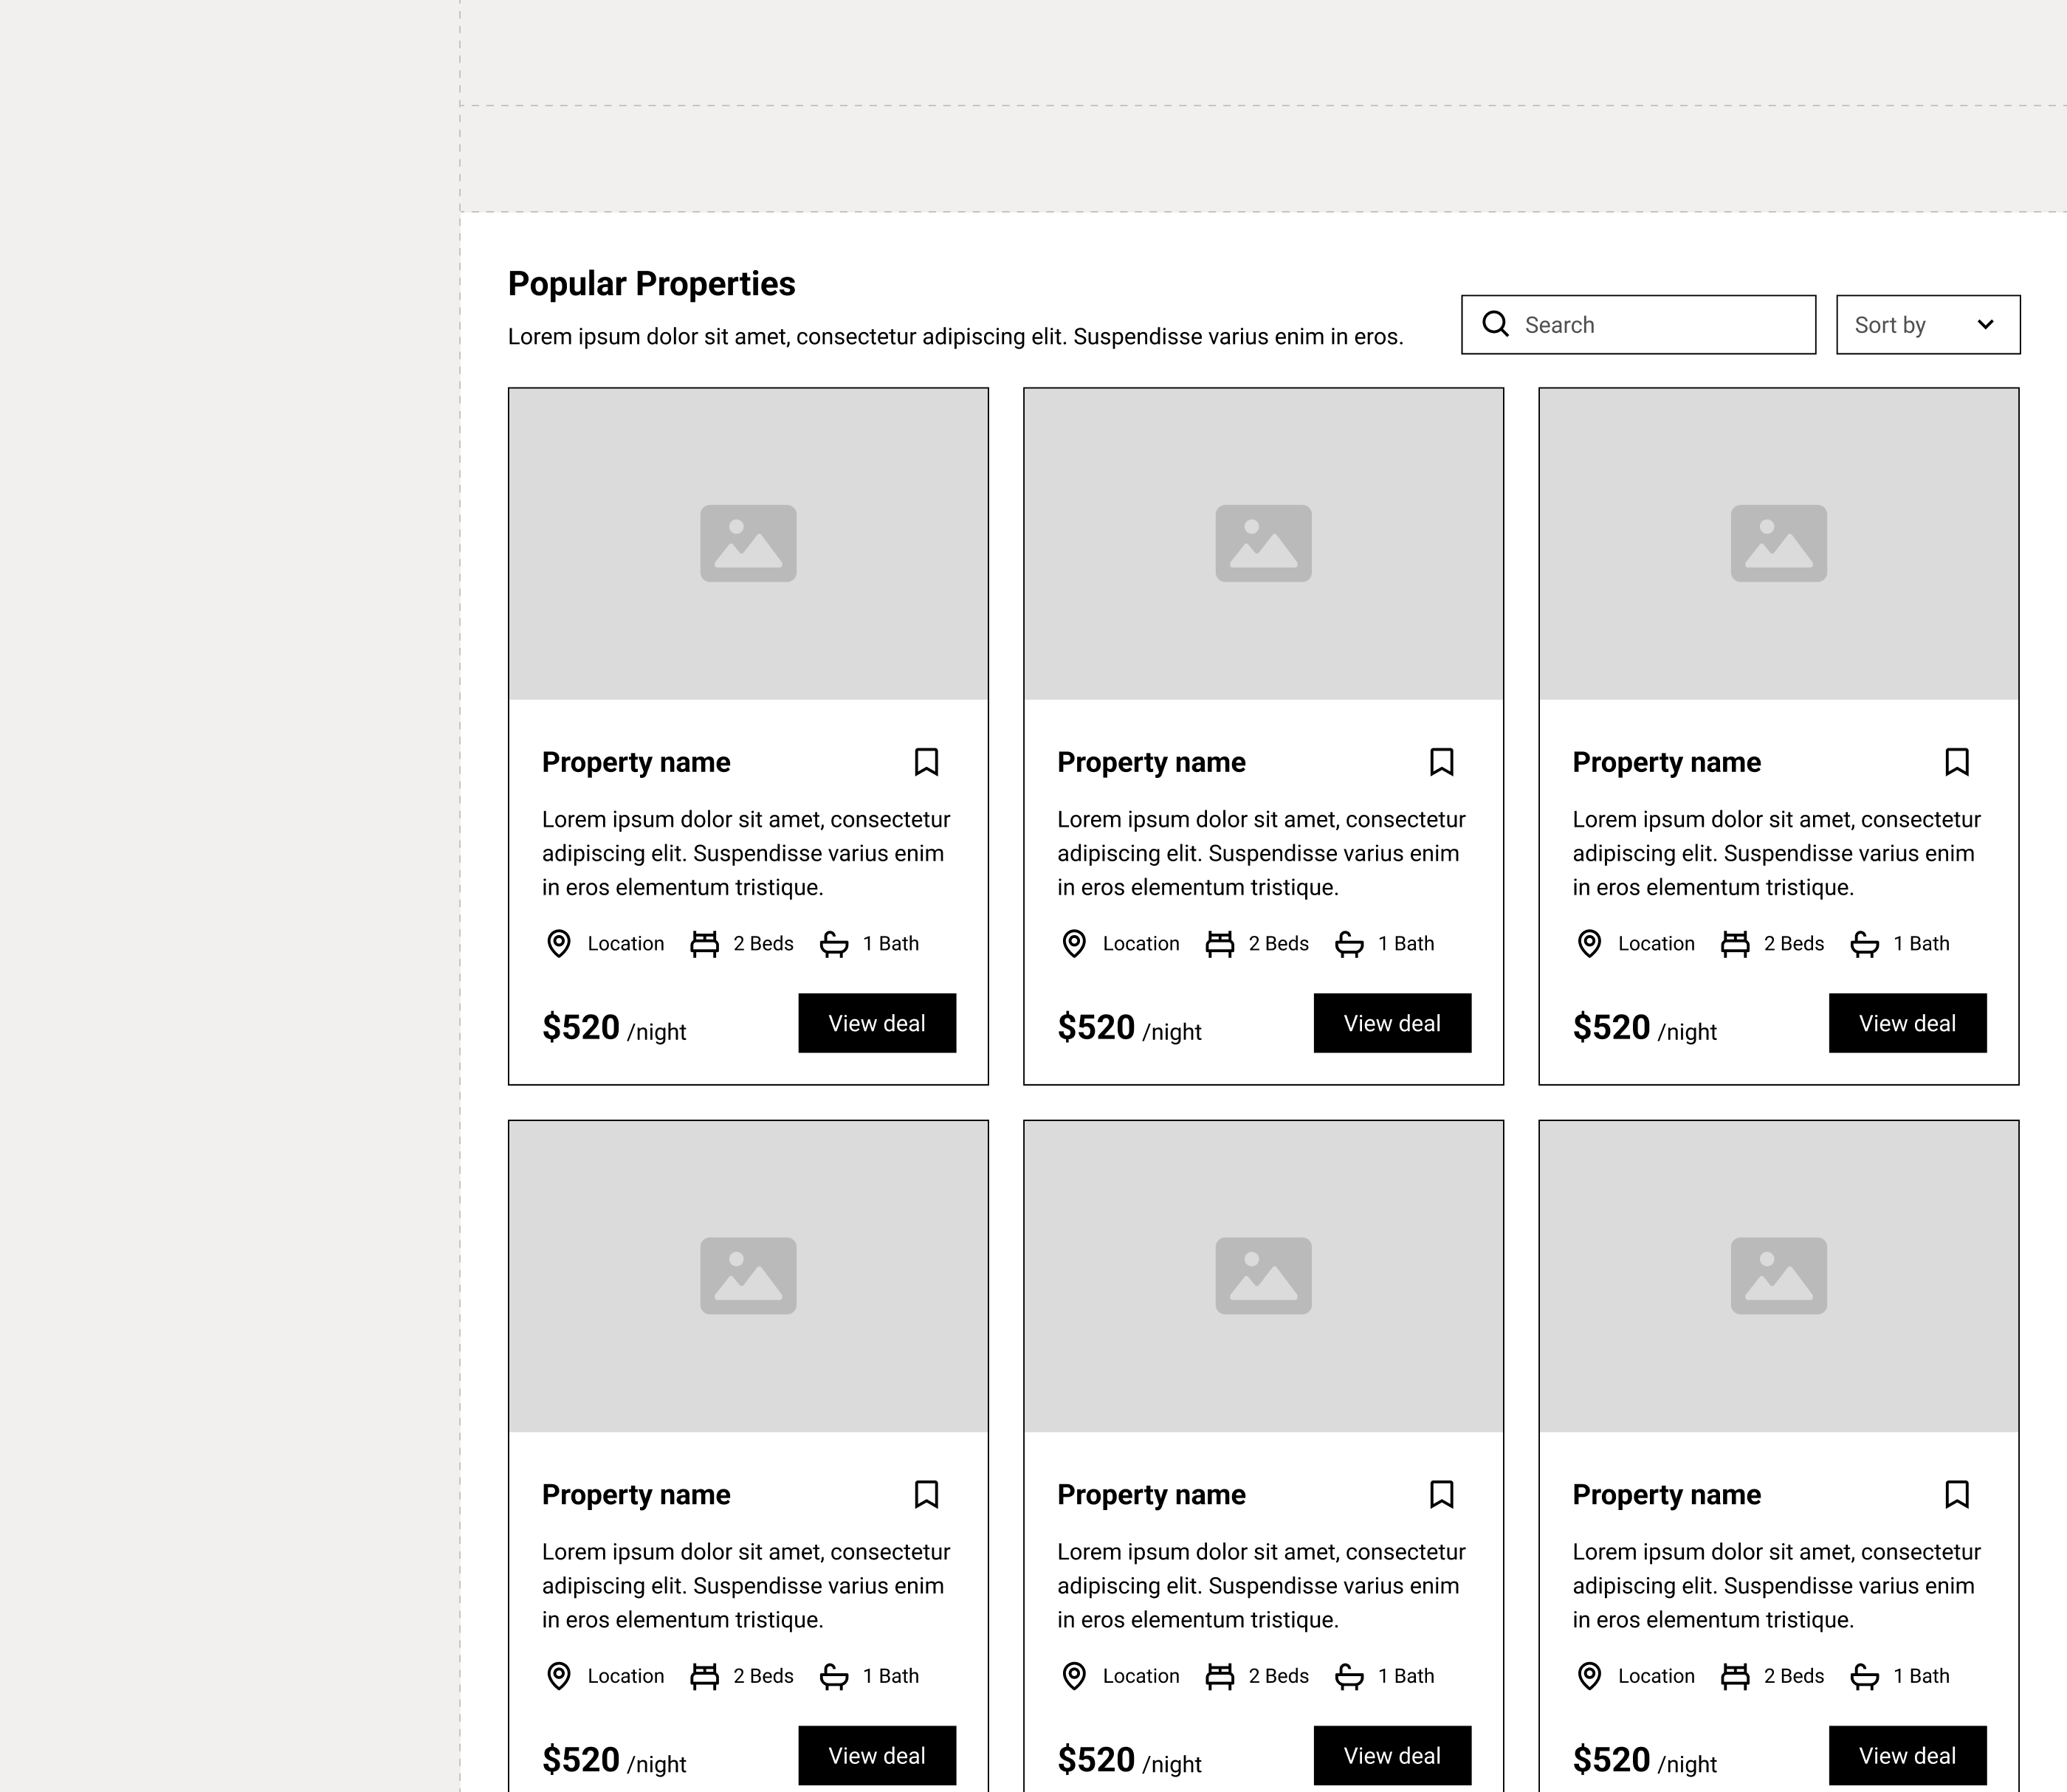Click View deal on the top-middle card

point(1392,1022)
